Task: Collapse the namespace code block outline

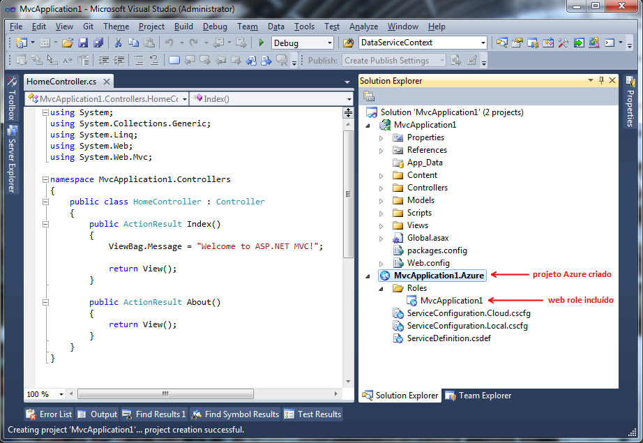Action: [46, 179]
